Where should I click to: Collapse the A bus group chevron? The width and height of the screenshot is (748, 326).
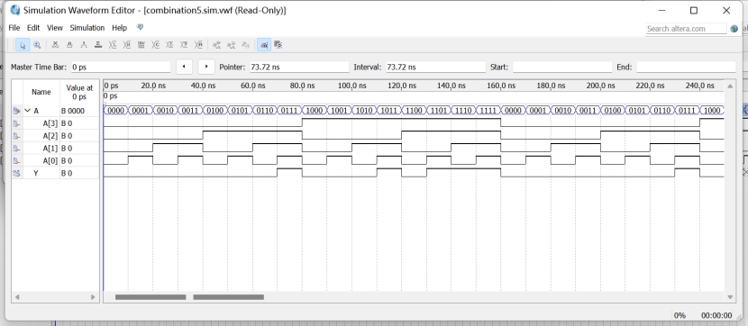[x=27, y=111]
